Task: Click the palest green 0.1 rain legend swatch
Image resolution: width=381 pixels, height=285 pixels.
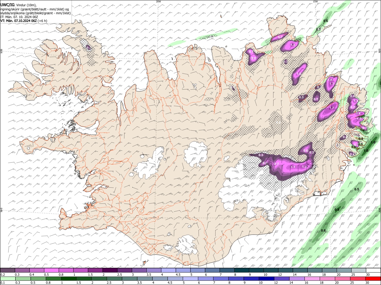Action: pyautogui.click(x=8, y=279)
